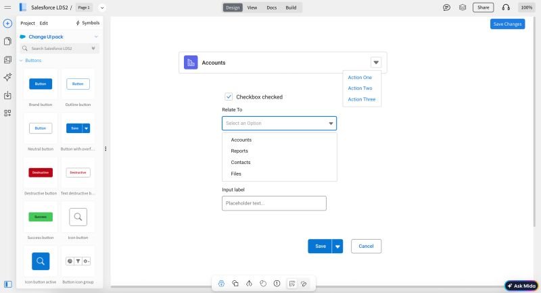Screen dimensions: 541x293
Task: Click the note-with-cursor icon in bottom toolbar
Action: [x=292, y=284]
